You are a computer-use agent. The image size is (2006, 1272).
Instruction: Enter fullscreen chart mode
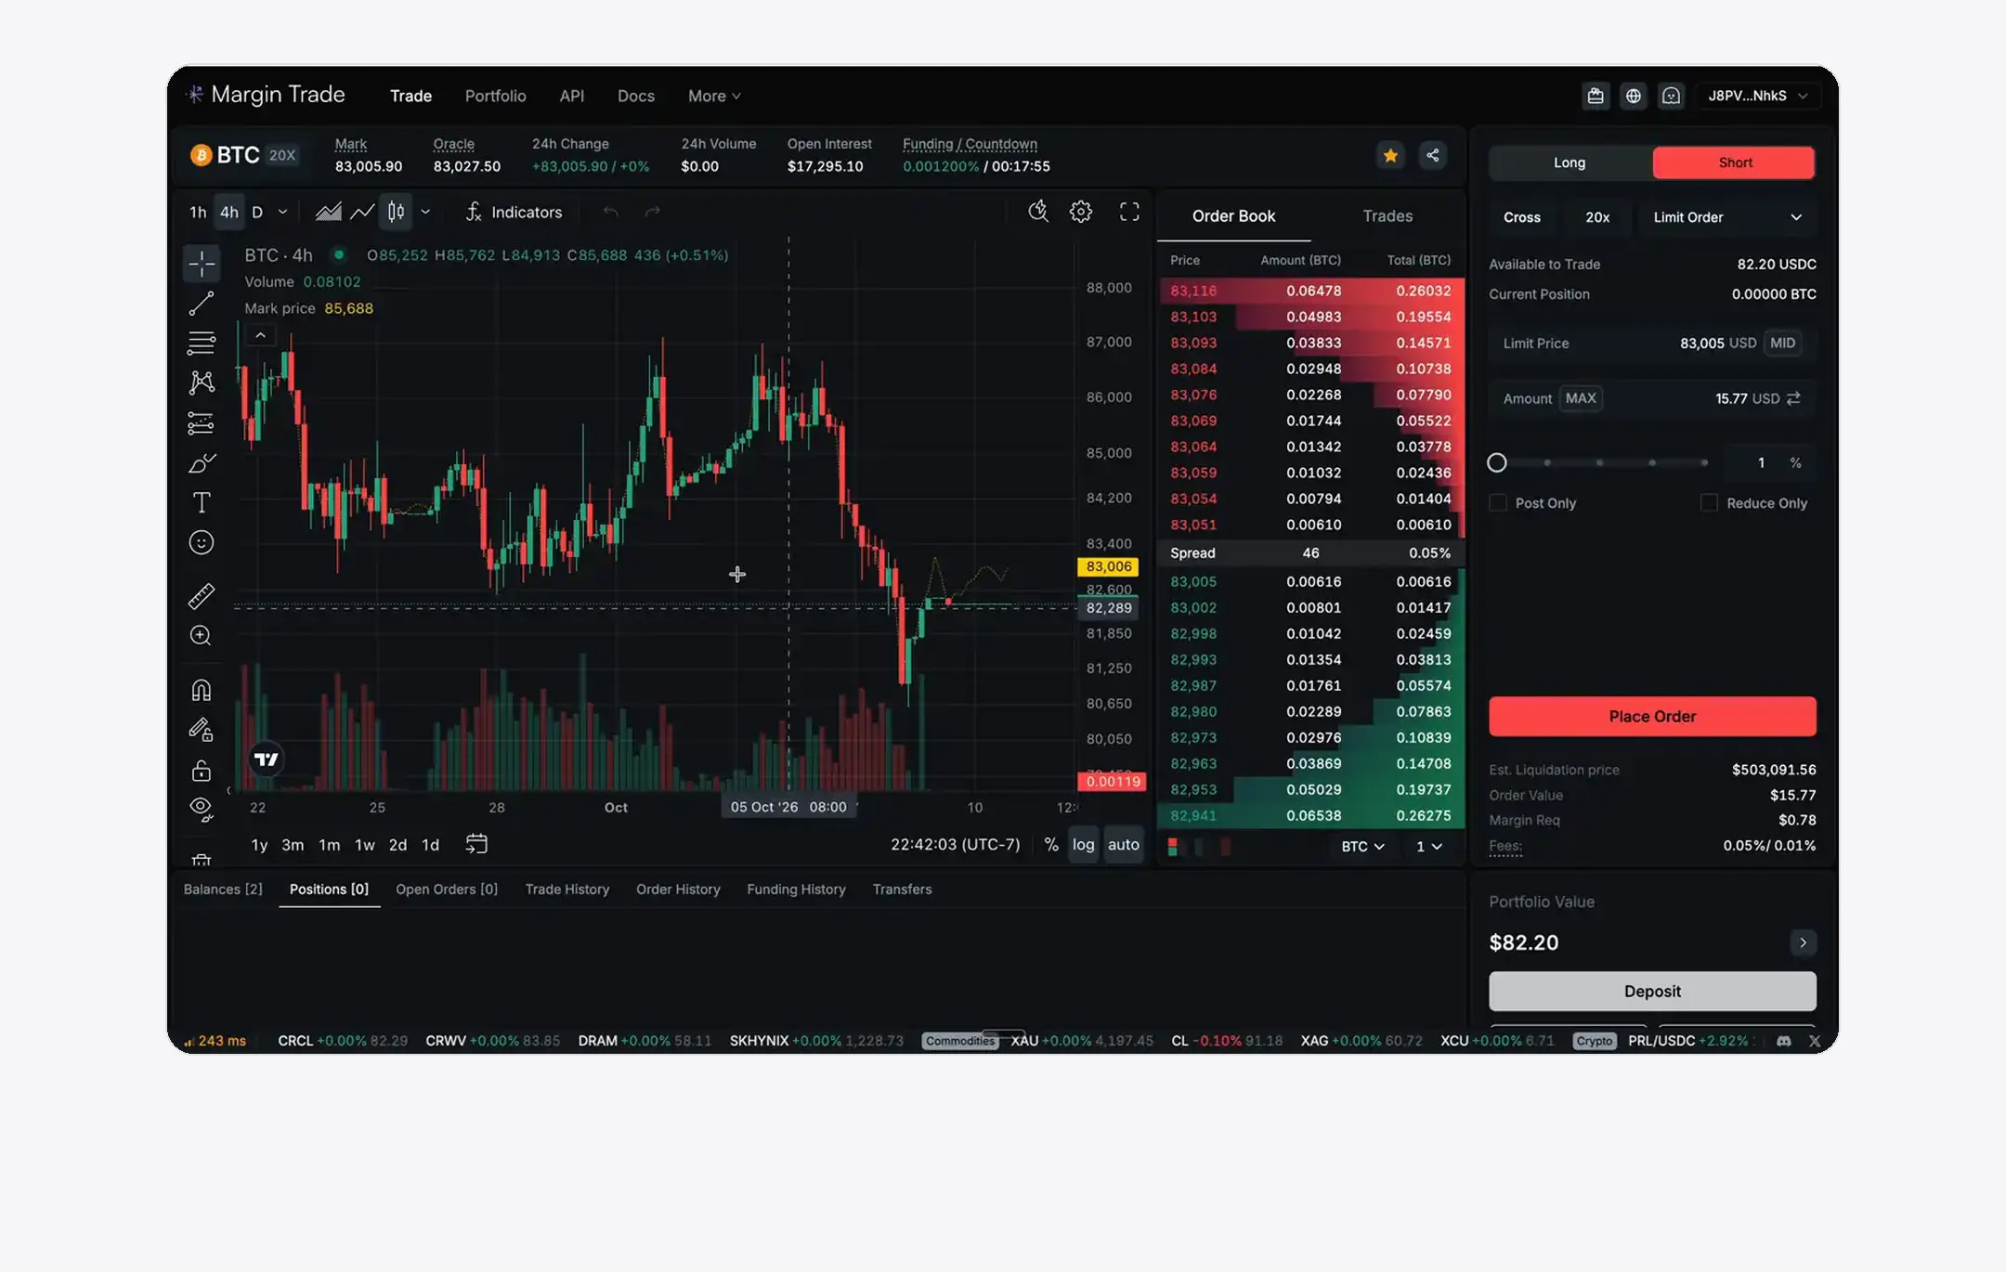1129,212
